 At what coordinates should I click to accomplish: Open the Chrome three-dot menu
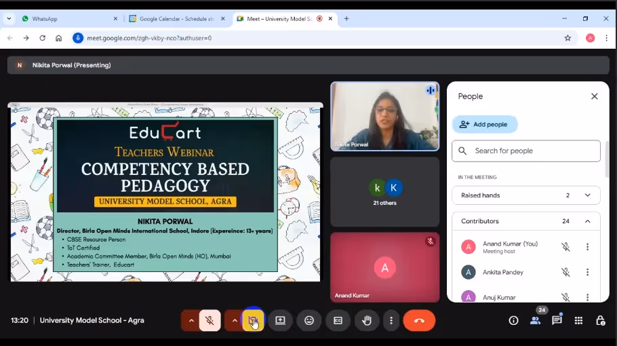(x=606, y=38)
